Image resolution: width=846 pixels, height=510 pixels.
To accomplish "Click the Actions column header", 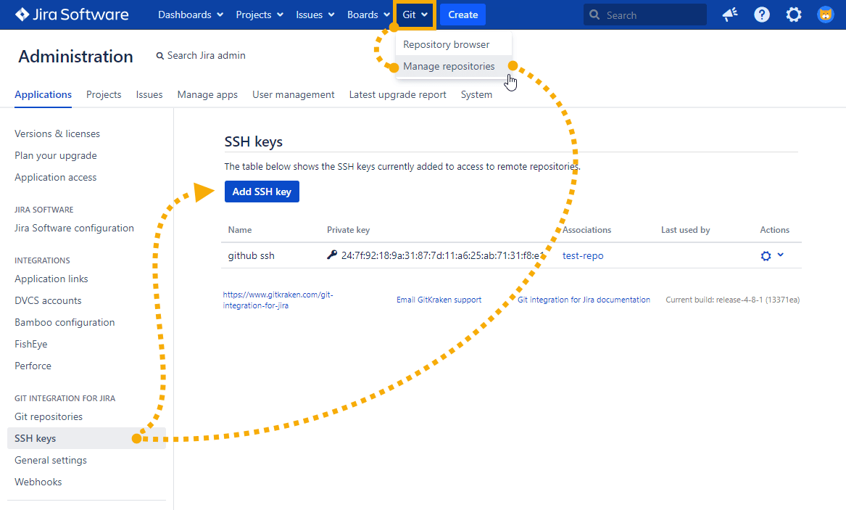I will (774, 230).
